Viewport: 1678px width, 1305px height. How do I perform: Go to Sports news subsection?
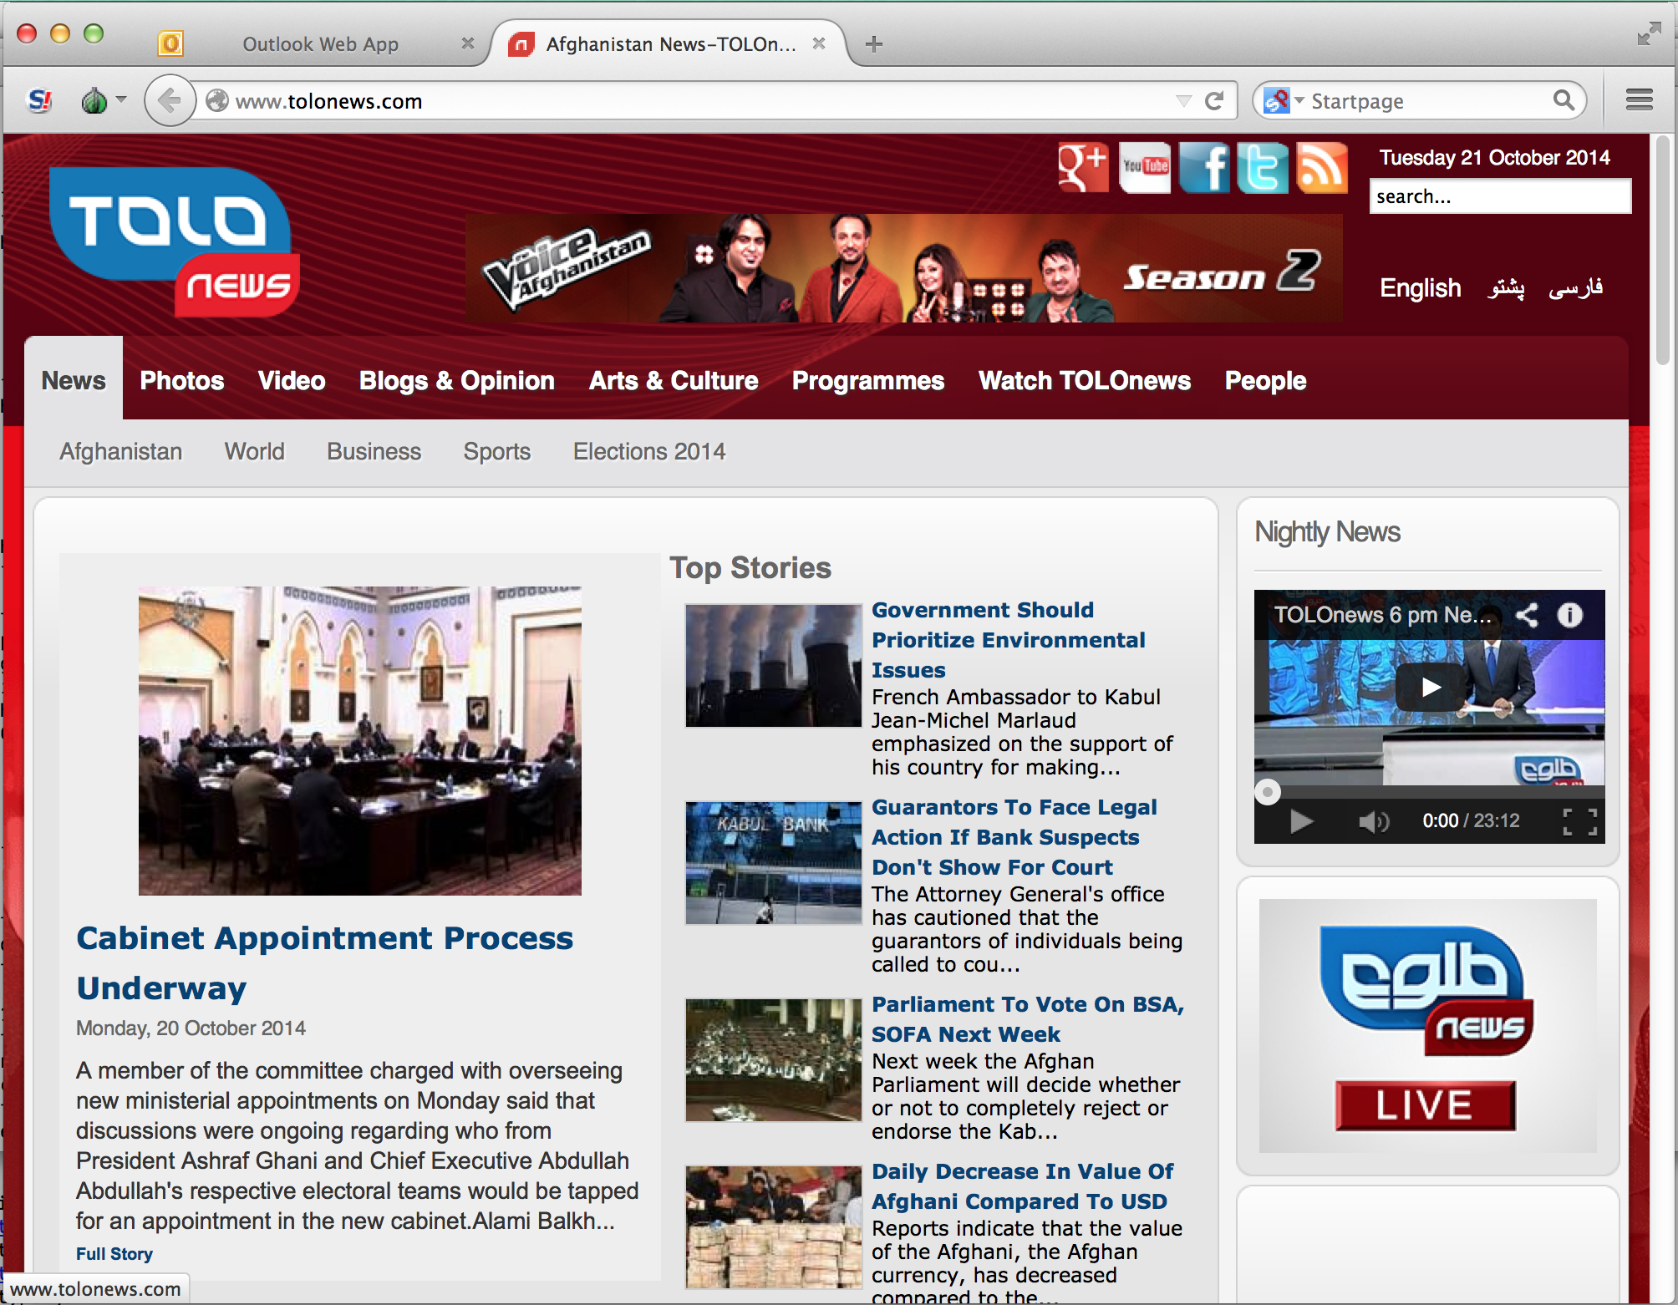(497, 452)
